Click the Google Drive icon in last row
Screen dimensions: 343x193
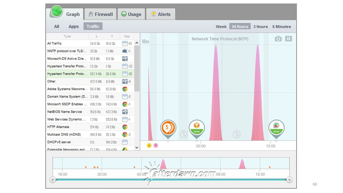point(125,149)
